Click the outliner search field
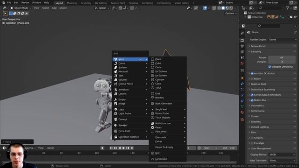This screenshot has height=168, width=299. (271, 8)
